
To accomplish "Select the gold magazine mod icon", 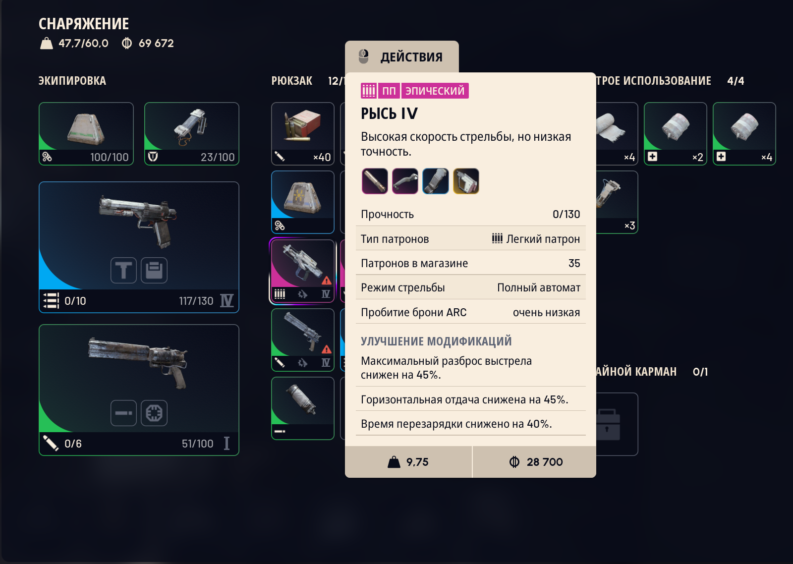I will click(466, 181).
